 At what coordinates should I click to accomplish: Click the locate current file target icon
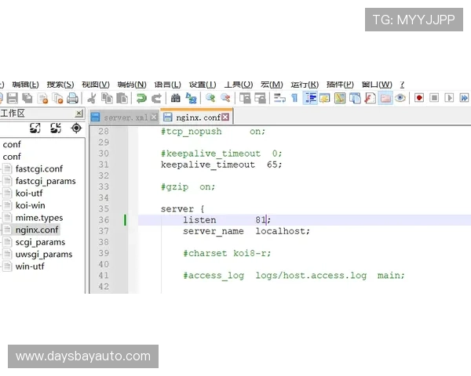tap(77, 128)
